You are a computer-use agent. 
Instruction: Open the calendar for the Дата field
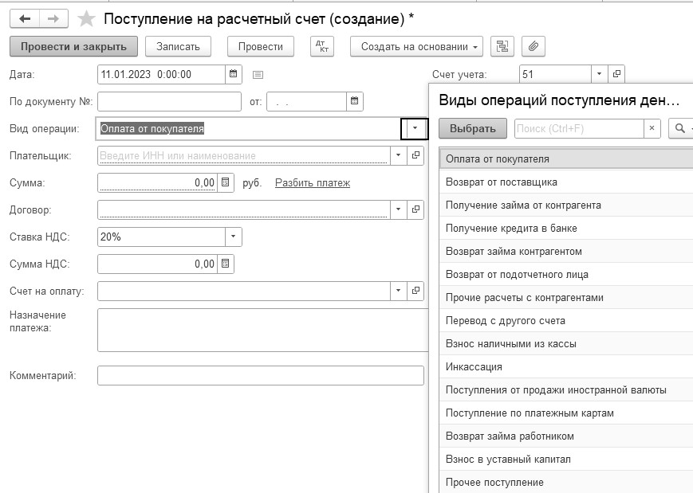pos(234,74)
